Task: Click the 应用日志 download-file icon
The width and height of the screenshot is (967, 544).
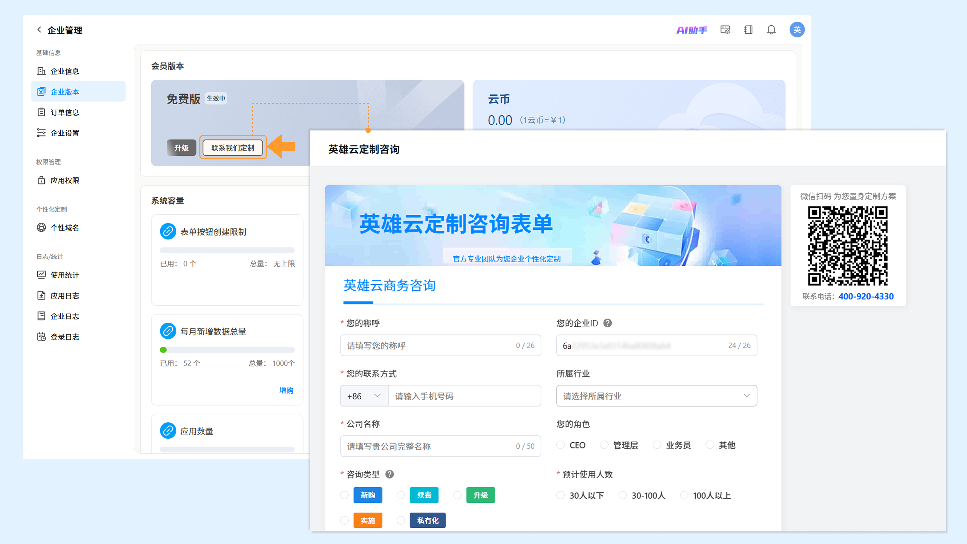Action: pos(41,295)
